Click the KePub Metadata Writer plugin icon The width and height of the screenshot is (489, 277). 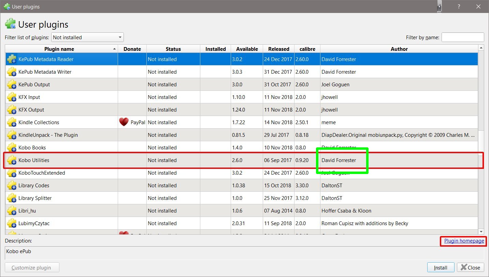(12, 72)
